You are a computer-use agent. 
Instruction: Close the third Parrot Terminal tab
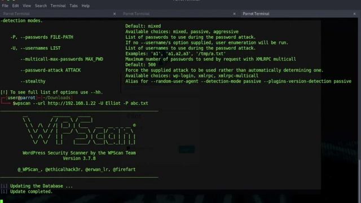pos(354,14)
